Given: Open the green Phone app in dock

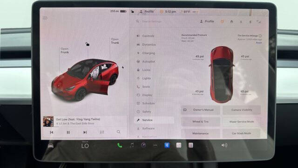Looking at the screenshot, I should click(x=120, y=146).
